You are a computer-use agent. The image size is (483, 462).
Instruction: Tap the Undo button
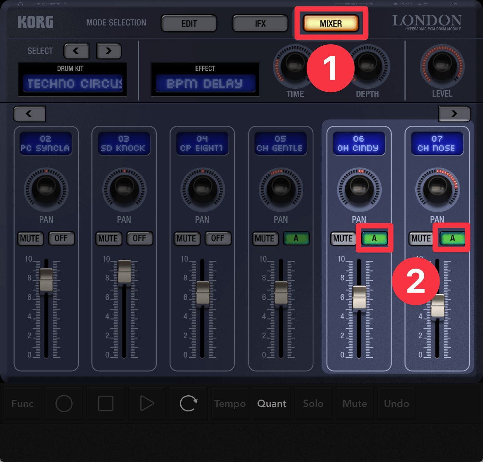pos(396,404)
